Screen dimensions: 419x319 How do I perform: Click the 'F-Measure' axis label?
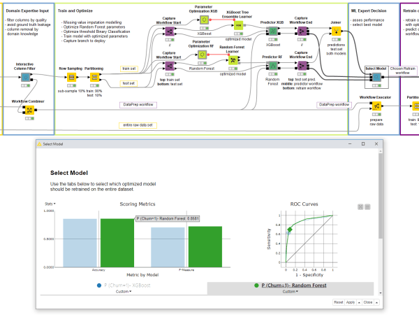tap(186, 270)
